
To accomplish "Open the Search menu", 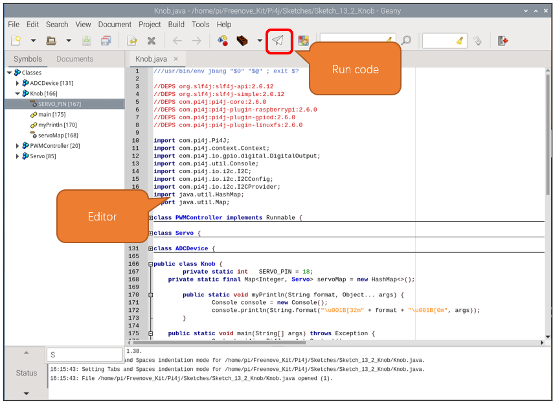I will [57, 25].
